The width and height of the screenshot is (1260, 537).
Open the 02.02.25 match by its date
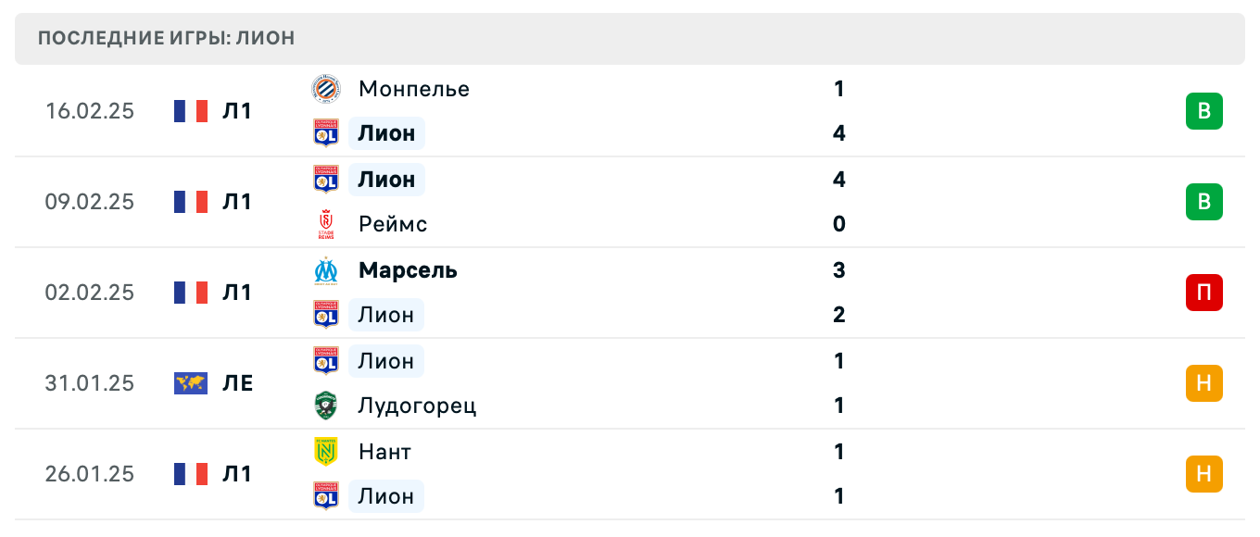click(90, 293)
